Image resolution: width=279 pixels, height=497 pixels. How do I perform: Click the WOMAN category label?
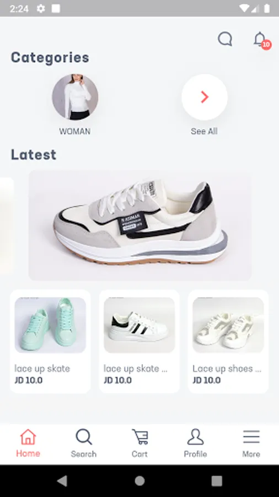click(x=74, y=131)
